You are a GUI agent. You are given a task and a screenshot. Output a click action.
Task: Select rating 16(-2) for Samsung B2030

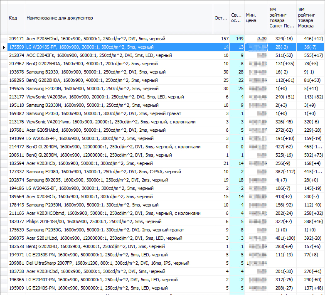[282, 72]
